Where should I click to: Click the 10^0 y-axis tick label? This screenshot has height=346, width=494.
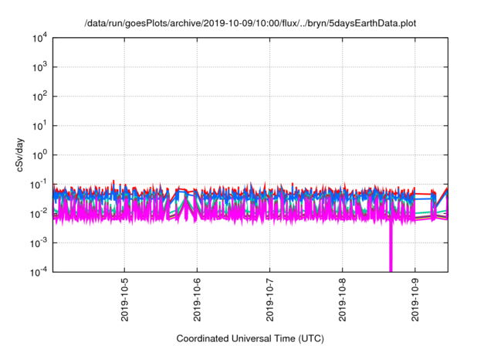[x=39, y=155]
